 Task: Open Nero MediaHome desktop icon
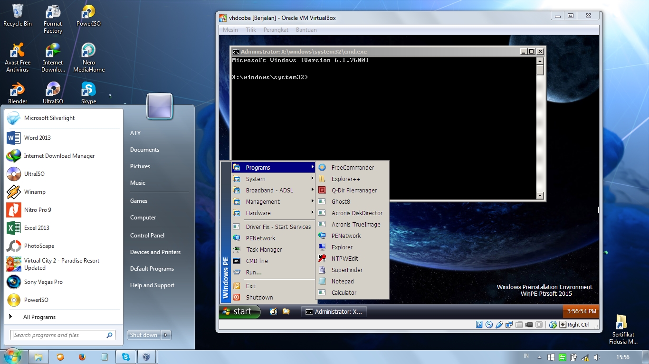pyautogui.click(x=88, y=57)
